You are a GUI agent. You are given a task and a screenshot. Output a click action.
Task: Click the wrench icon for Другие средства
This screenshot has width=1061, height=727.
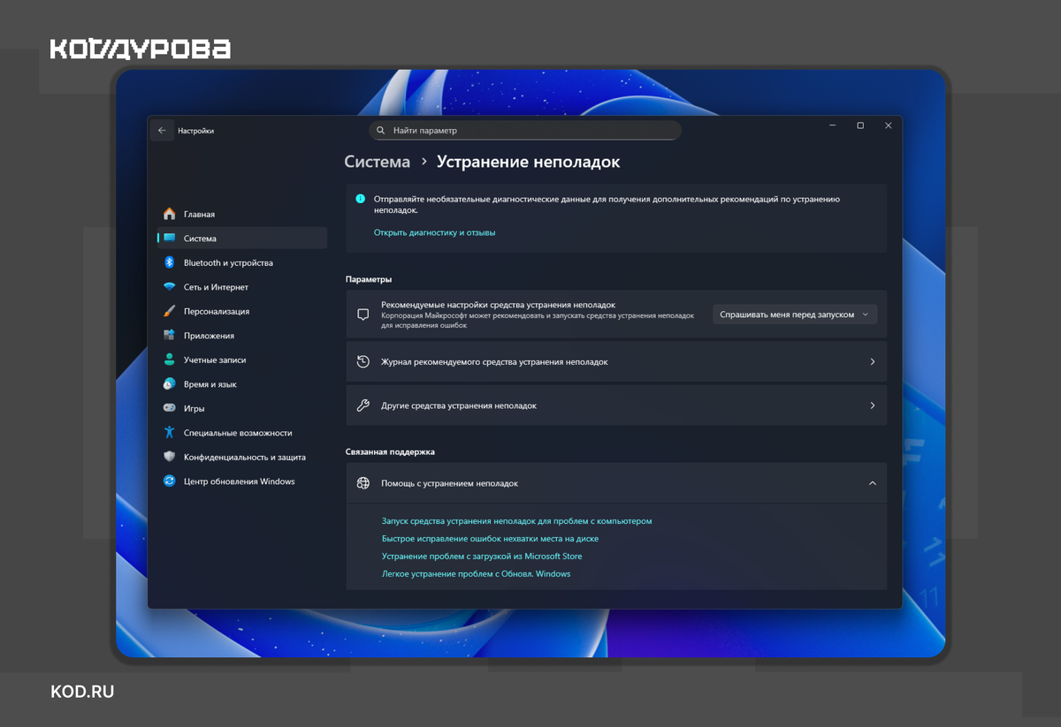click(363, 405)
